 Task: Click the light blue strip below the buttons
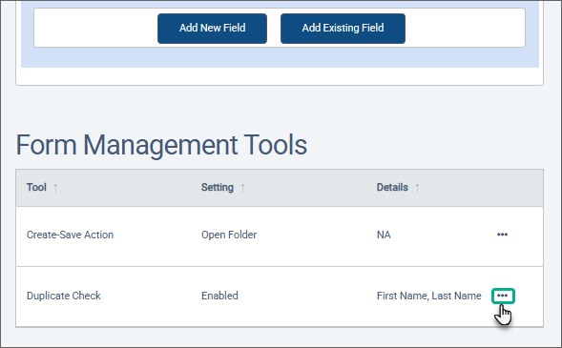point(280,57)
